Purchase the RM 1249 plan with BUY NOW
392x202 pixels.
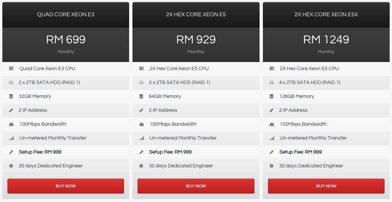point(326,186)
